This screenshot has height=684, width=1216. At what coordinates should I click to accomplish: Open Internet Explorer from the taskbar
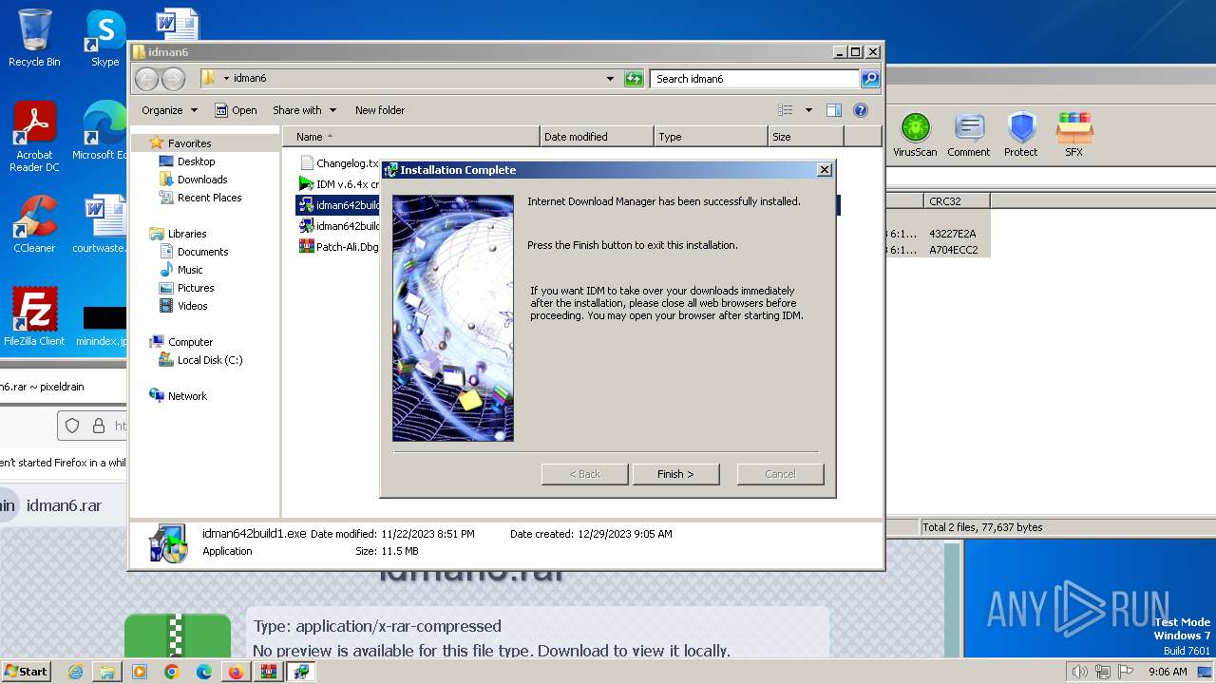pyautogui.click(x=76, y=672)
